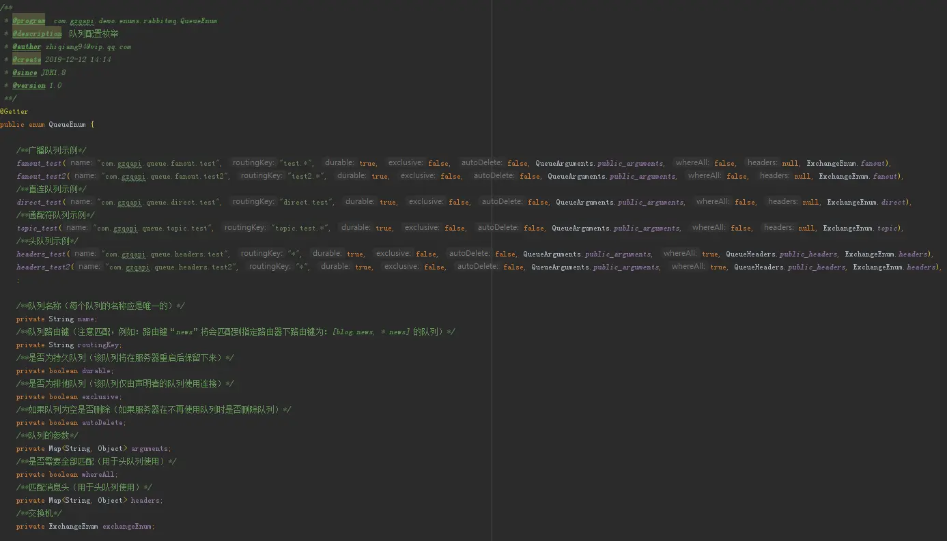Click the @Getter annotation
The height and width of the screenshot is (541, 947).
click(x=14, y=111)
